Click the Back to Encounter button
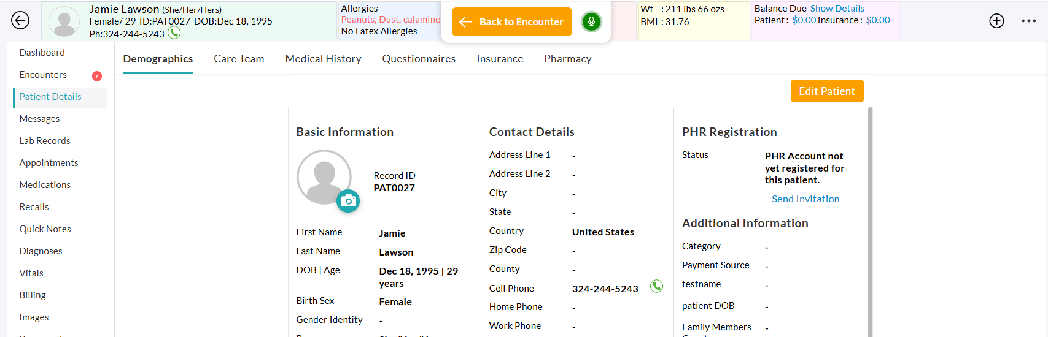The height and width of the screenshot is (337, 1048). click(x=512, y=22)
